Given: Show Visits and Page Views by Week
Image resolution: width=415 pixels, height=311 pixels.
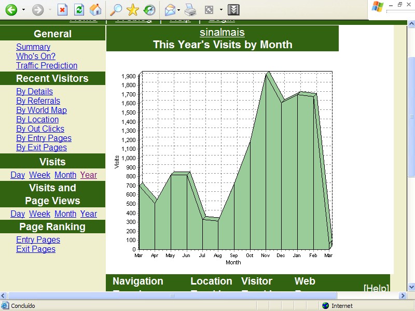Looking at the screenshot, I should [40, 214].
